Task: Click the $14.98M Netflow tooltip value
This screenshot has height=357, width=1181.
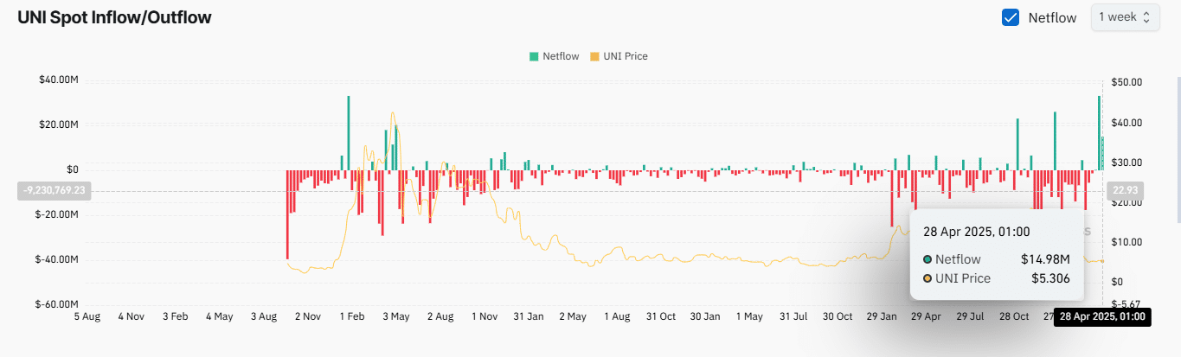Action: [1045, 258]
